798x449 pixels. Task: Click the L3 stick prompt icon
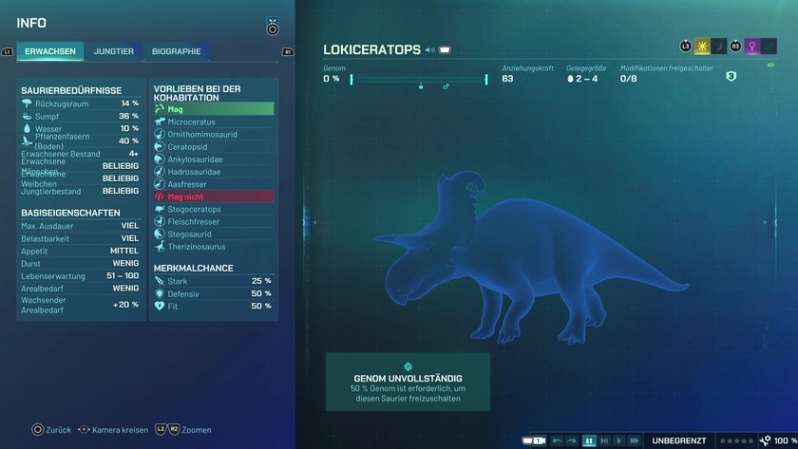(x=686, y=47)
